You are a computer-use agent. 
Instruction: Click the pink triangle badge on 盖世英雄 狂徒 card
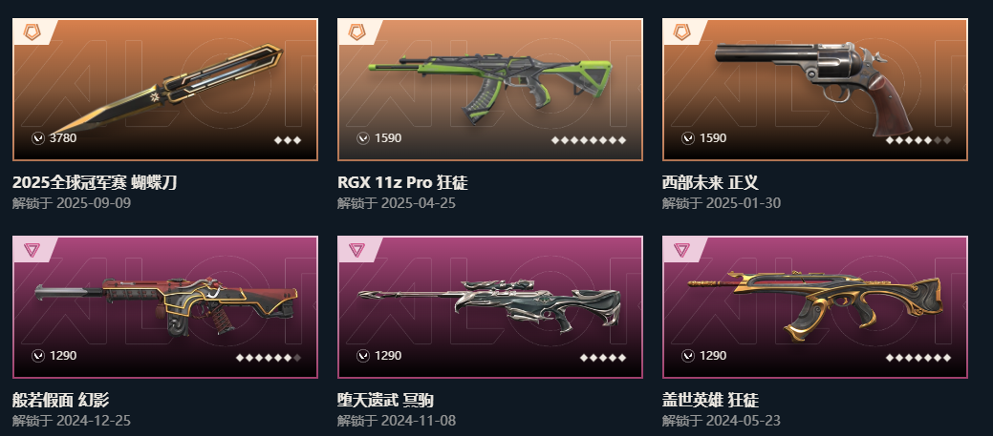681,250
